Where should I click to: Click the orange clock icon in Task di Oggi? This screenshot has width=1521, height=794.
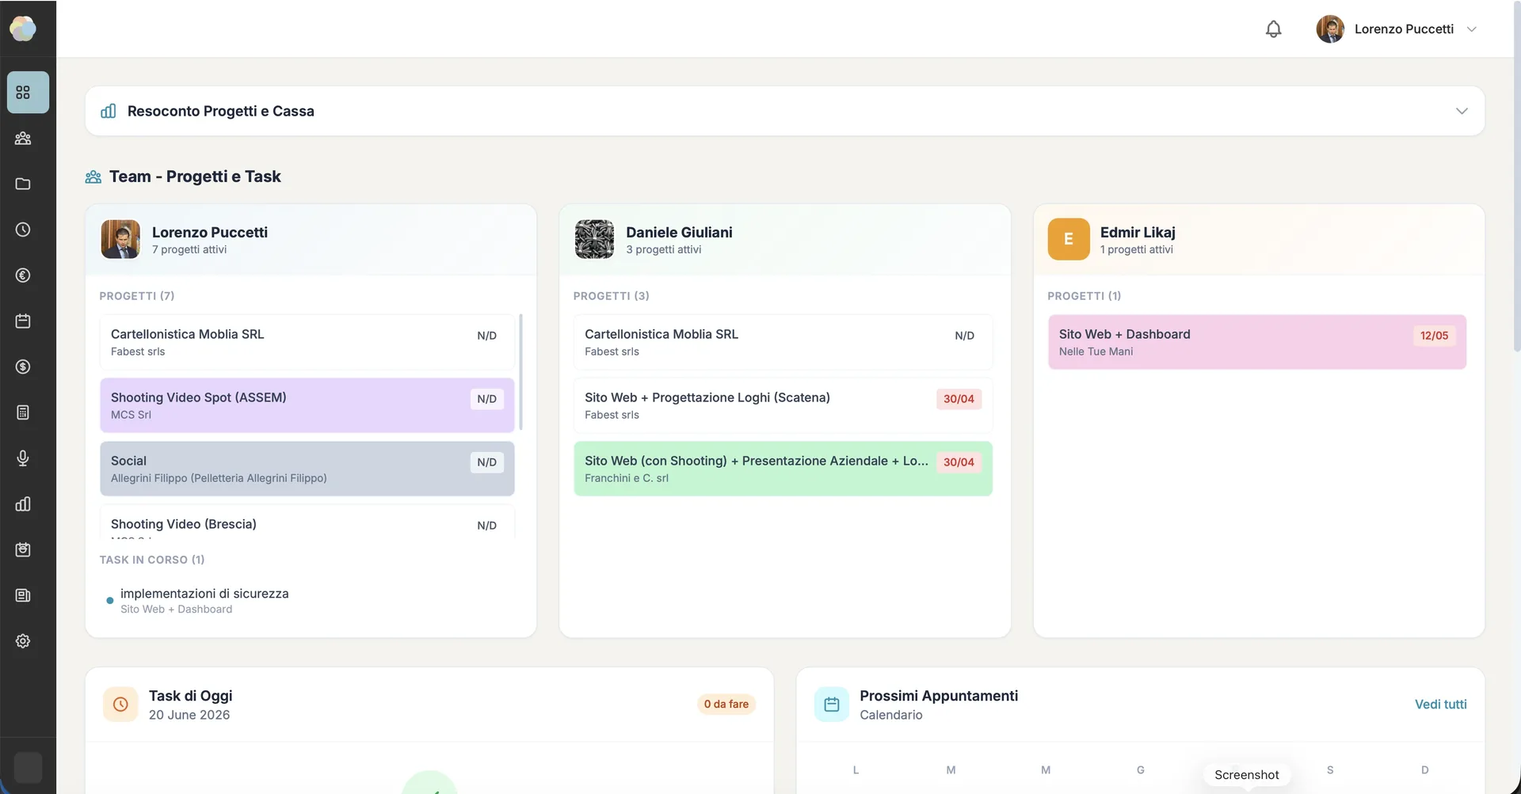(120, 704)
